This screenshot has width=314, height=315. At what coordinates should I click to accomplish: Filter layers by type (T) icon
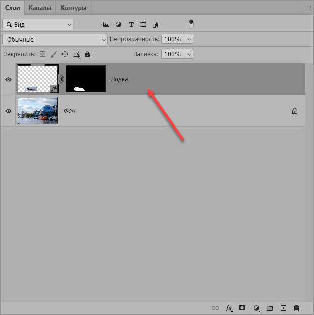(x=131, y=25)
